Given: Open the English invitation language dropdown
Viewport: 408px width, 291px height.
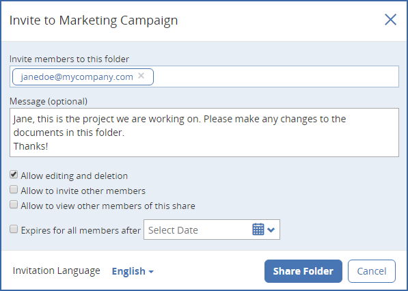Looking at the screenshot, I should (133, 271).
